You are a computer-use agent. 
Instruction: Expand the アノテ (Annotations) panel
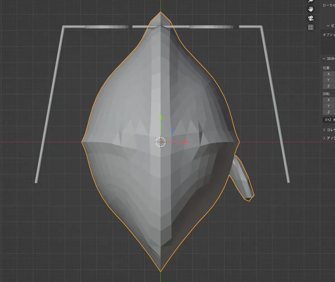pyautogui.click(x=324, y=138)
